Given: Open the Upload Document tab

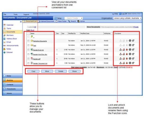Looking at the screenshot, I should [46, 21].
